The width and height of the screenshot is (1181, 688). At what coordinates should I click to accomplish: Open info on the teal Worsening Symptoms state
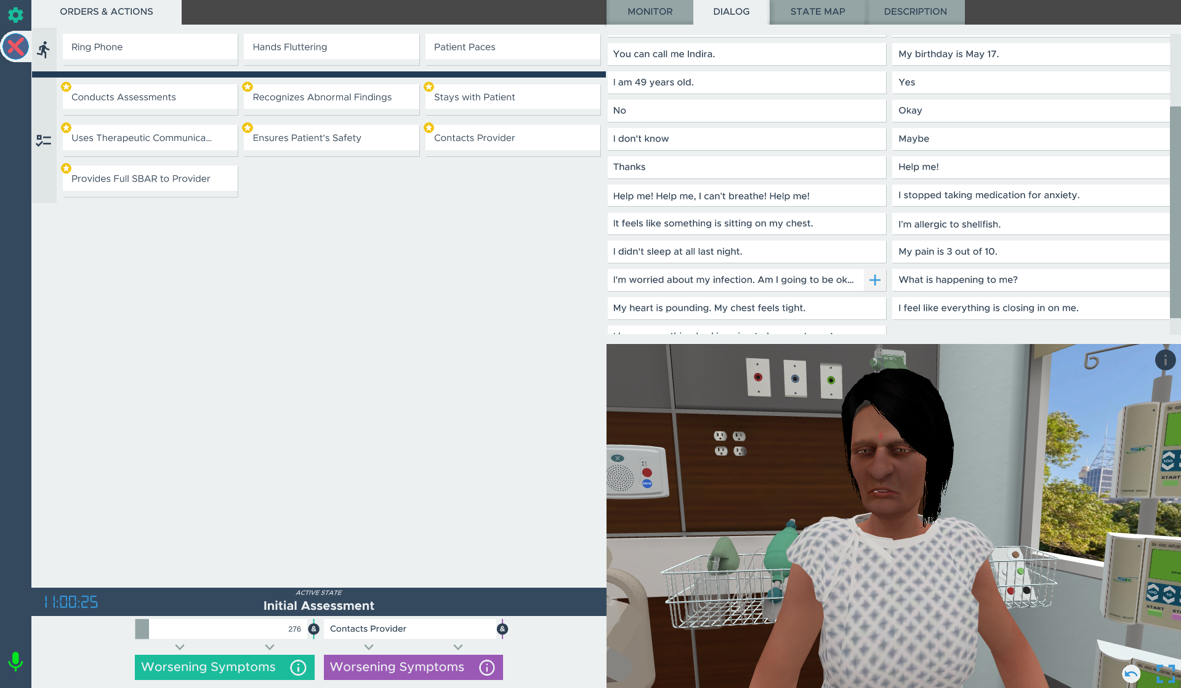[x=298, y=668]
